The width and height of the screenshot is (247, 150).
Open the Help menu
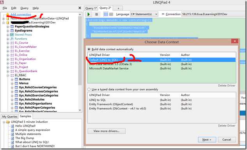[x=36, y=8]
